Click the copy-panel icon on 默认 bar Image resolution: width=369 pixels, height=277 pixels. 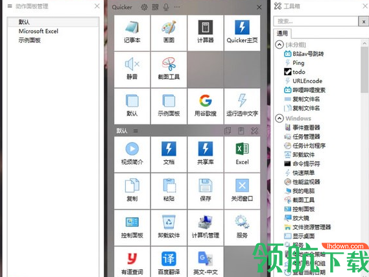click(x=228, y=130)
